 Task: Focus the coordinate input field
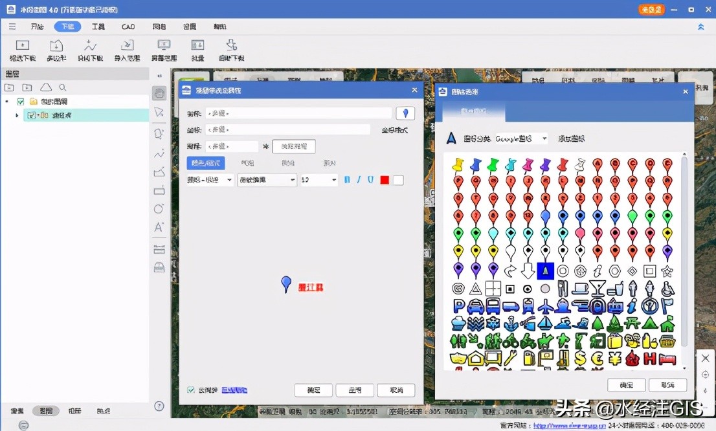[x=287, y=129]
